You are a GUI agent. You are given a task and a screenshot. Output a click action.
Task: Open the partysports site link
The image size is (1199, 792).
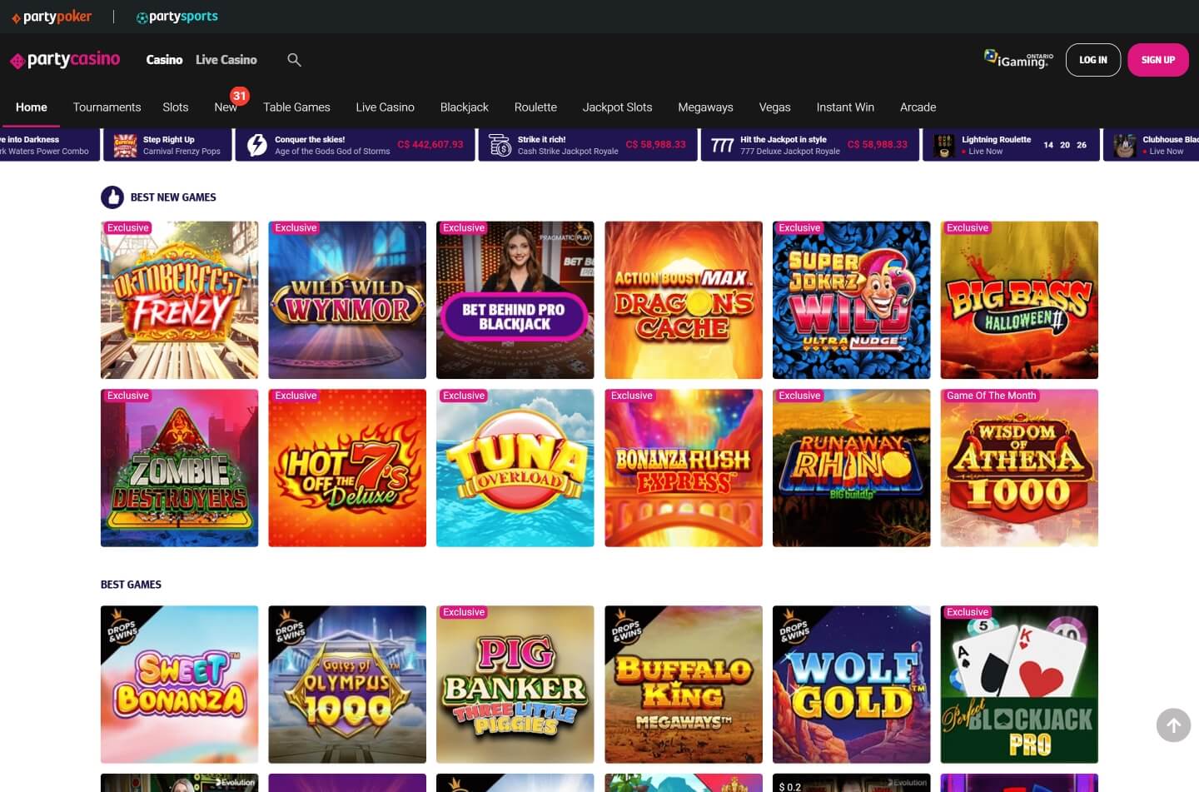pos(177,17)
